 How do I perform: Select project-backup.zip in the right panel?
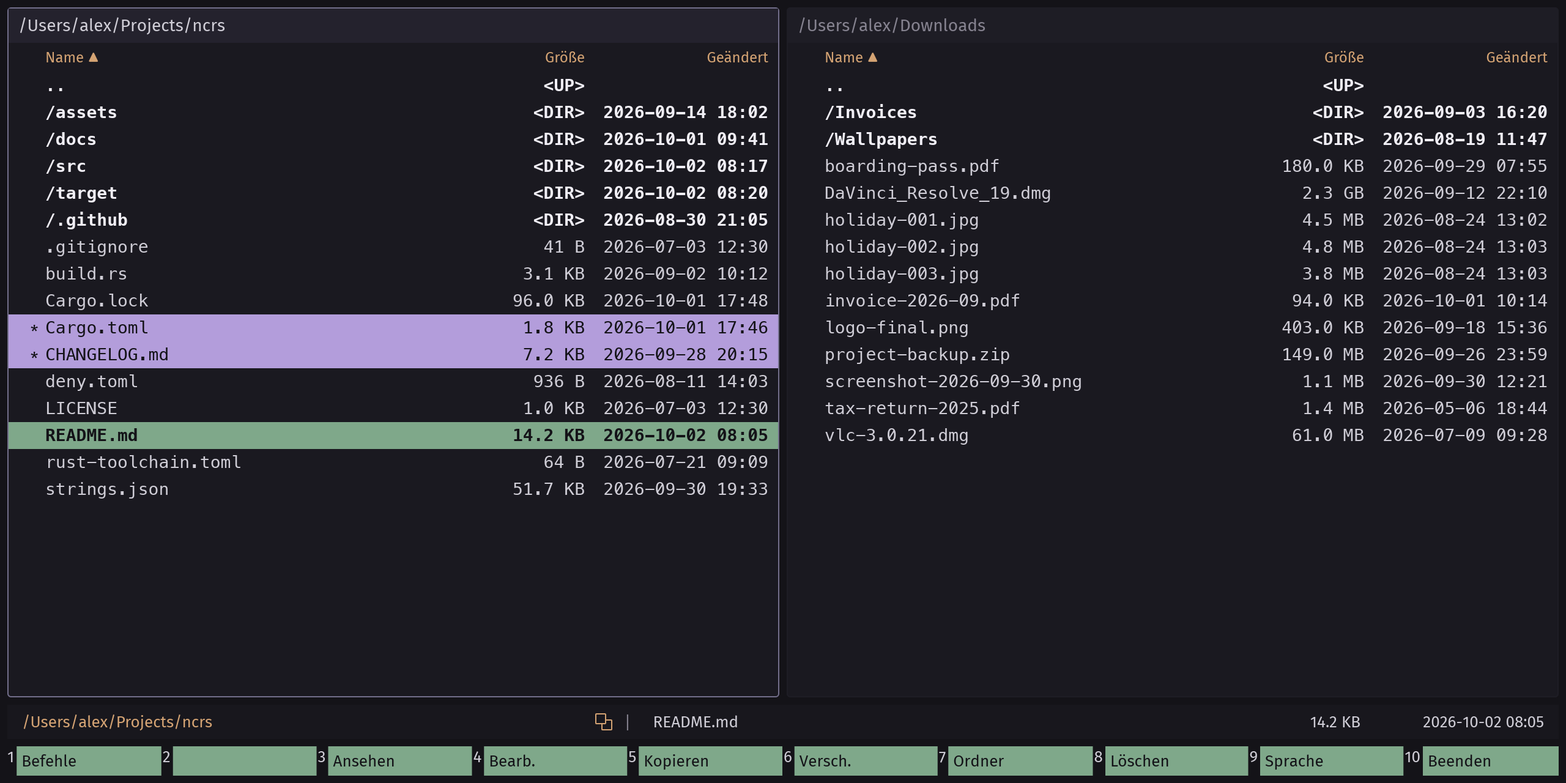point(1173,355)
